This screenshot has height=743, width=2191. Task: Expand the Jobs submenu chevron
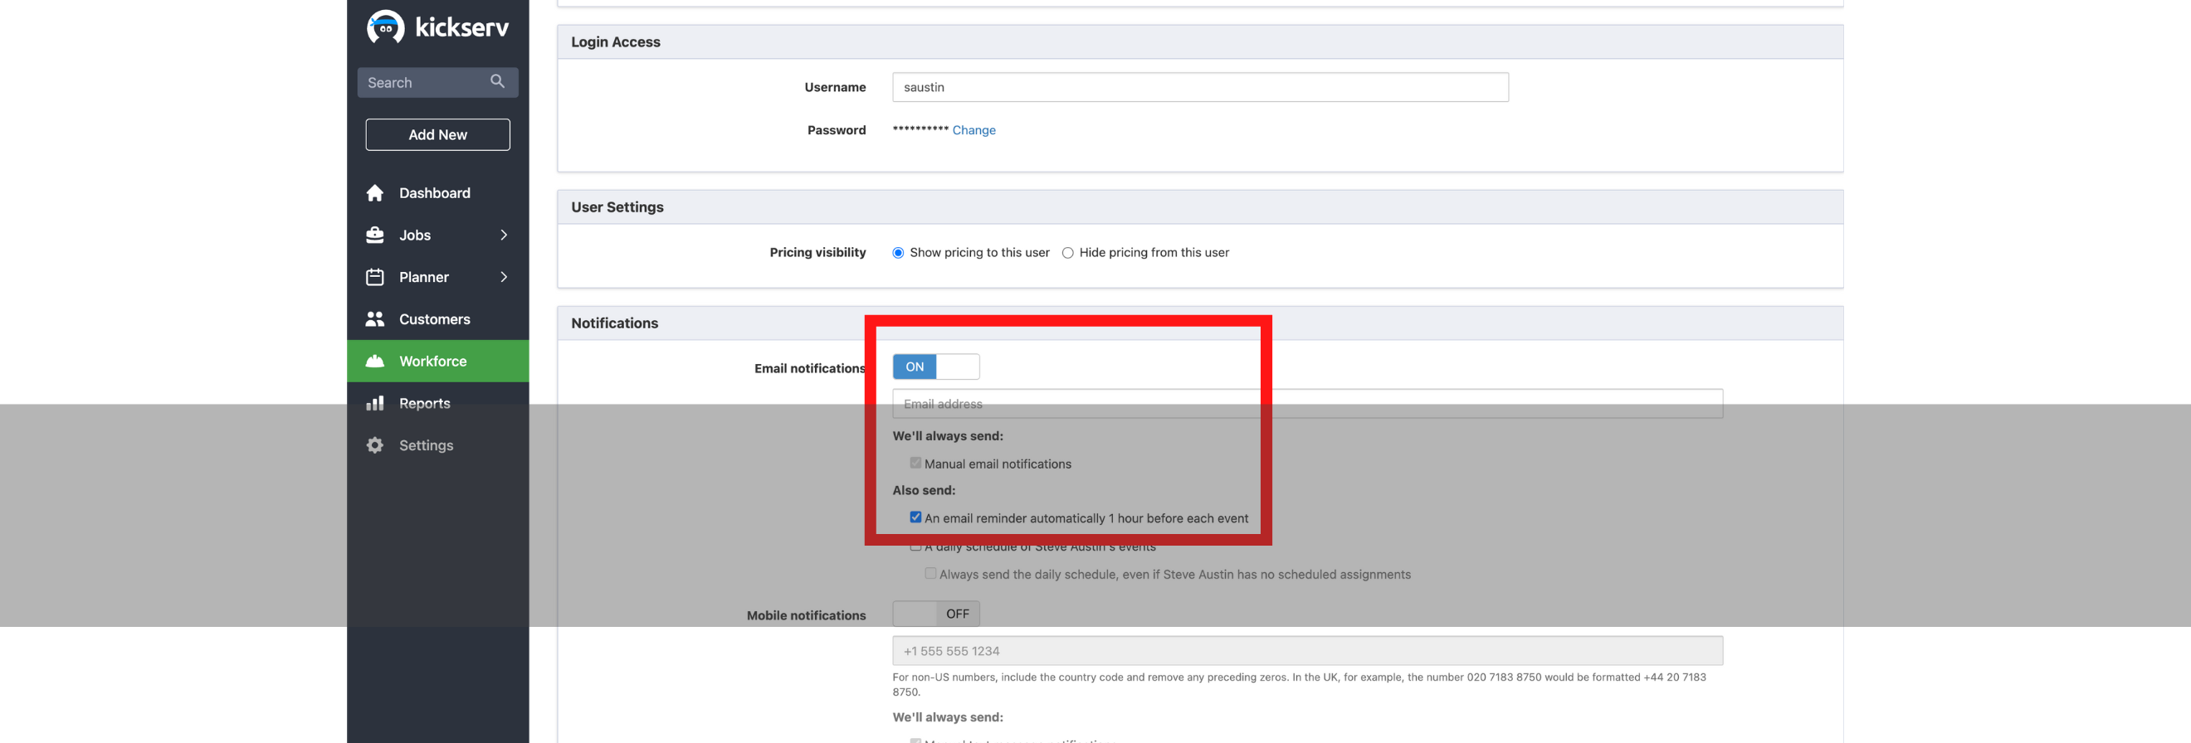504,236
